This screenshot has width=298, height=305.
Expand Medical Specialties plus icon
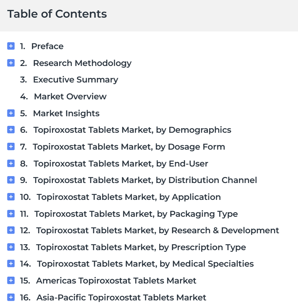tap(11, 264)
